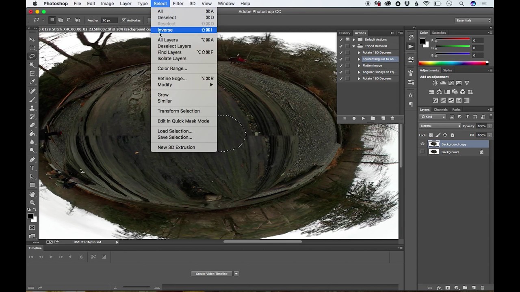The width and height of the screenshot is (520, 292).
Task: Expand the Equirectangular to An... action
Action: 359,59
